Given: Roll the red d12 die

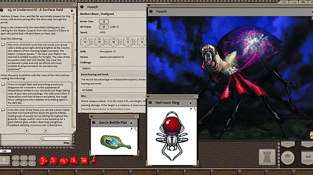Looking at the screenshot, I should pos(54,161).
